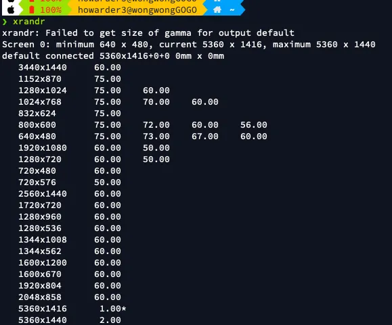Click the 50.00 rate in the 720x576 row
This screenshot has width=392, height=325.
(x=108, y=182)
